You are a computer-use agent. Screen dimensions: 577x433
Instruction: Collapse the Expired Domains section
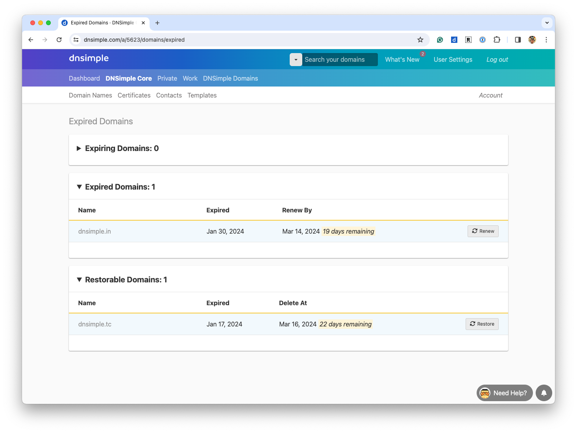point(116,187)
